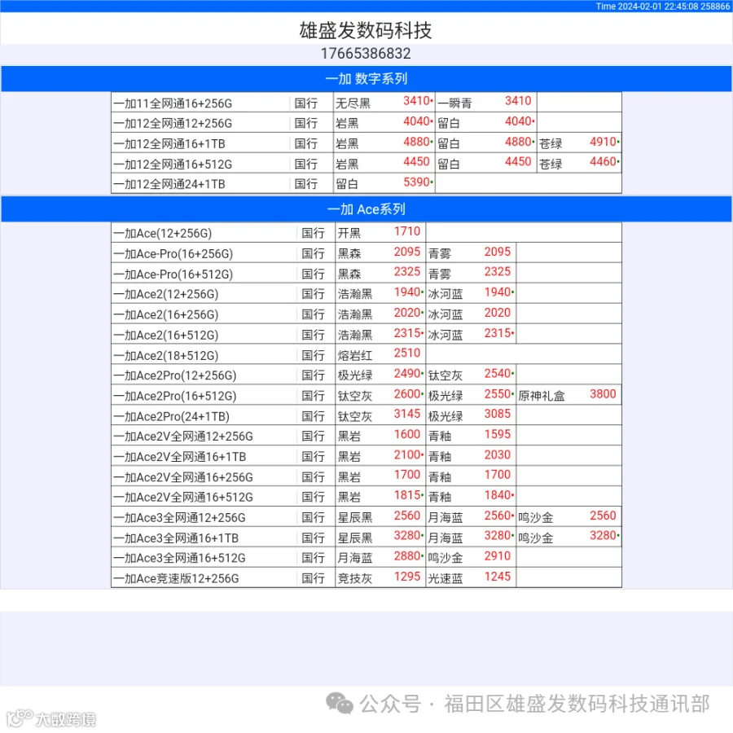Screen dimensions: 733x733
Task: Click the price 1710
Action: [x=407, y=231]
